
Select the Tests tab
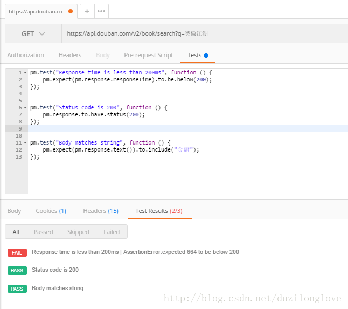click(198, 55)
